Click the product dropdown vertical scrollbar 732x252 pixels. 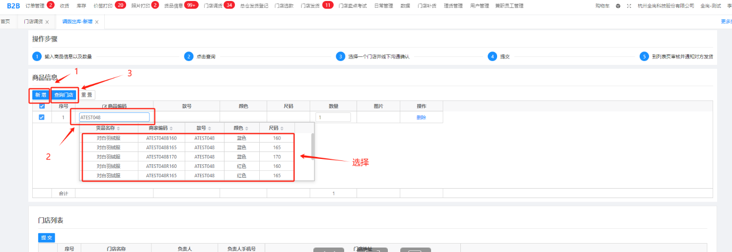[x=312, y=144]
